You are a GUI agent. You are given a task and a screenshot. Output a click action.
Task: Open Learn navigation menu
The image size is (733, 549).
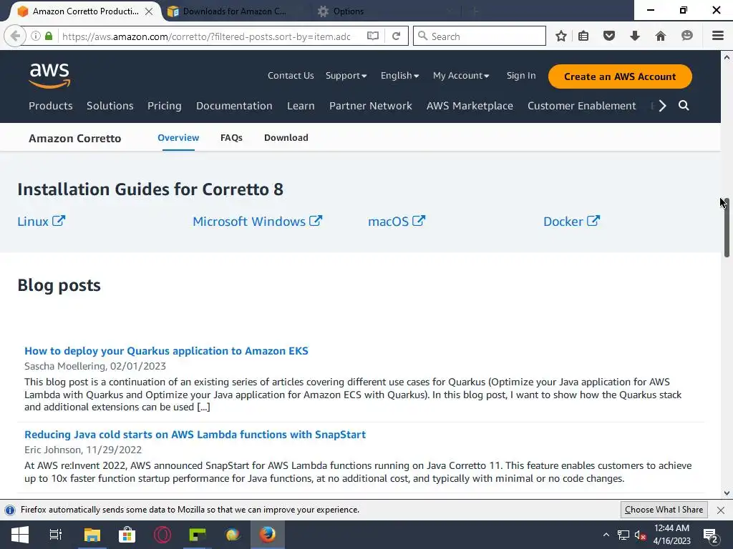click(301, 106)
